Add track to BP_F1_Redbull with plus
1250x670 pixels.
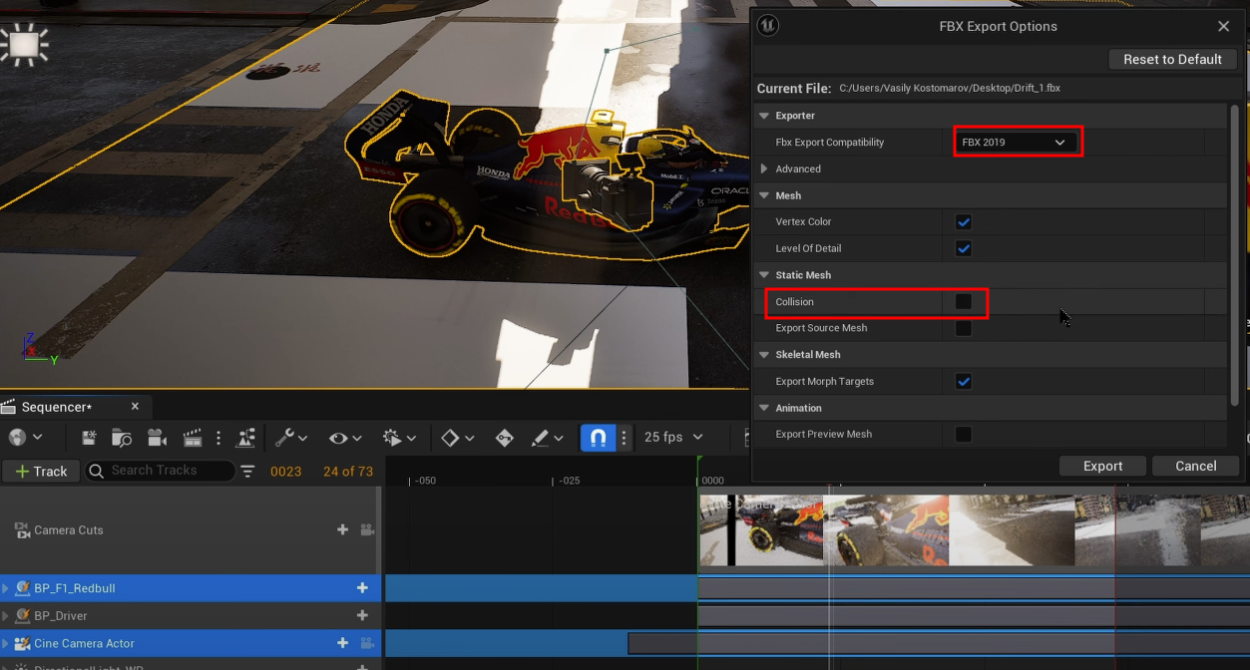(x=362, y=588)
